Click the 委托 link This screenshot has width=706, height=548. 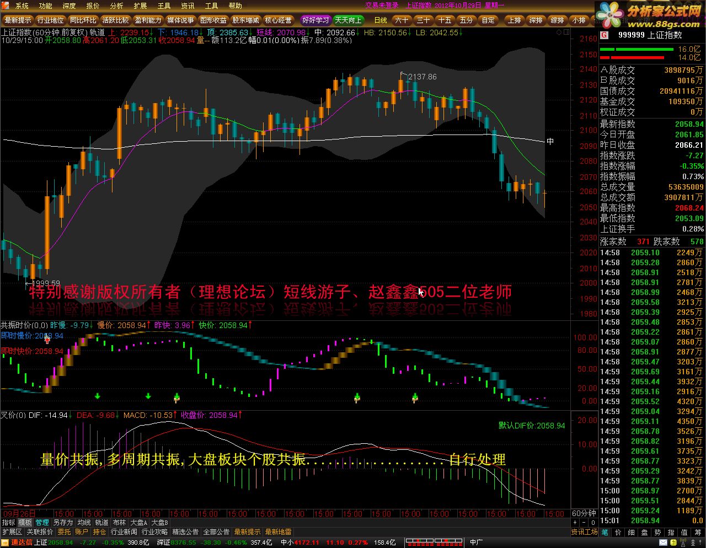[65, 532]
